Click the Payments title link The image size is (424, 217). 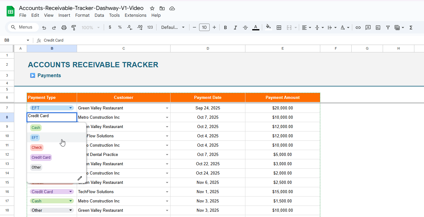pyautogui.click(x=49, y=75)
